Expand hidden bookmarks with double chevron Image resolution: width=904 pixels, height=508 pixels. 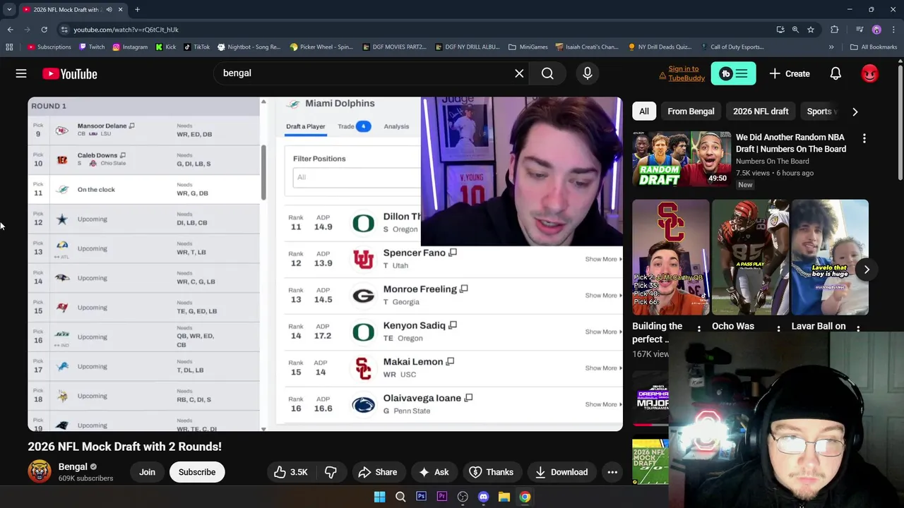831,47
